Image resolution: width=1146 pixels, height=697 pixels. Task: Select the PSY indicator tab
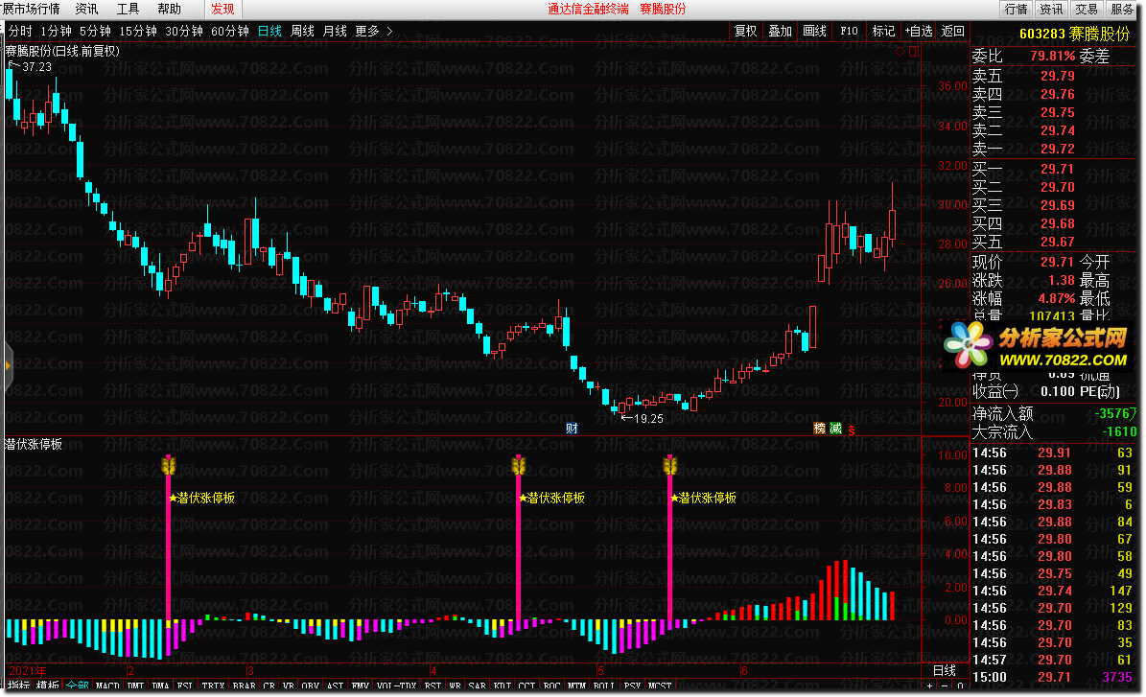[x=632, y=685]
